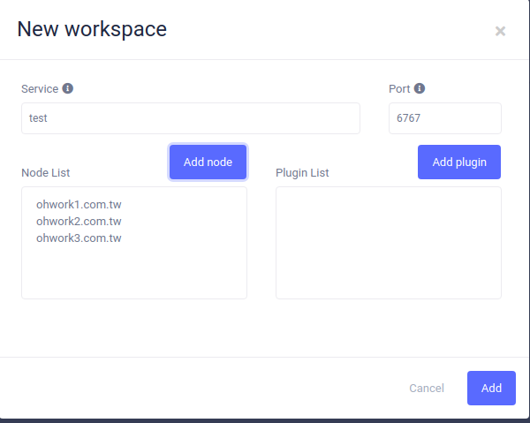Click Cancel to discard the workspace

click(x=427, y=389)
